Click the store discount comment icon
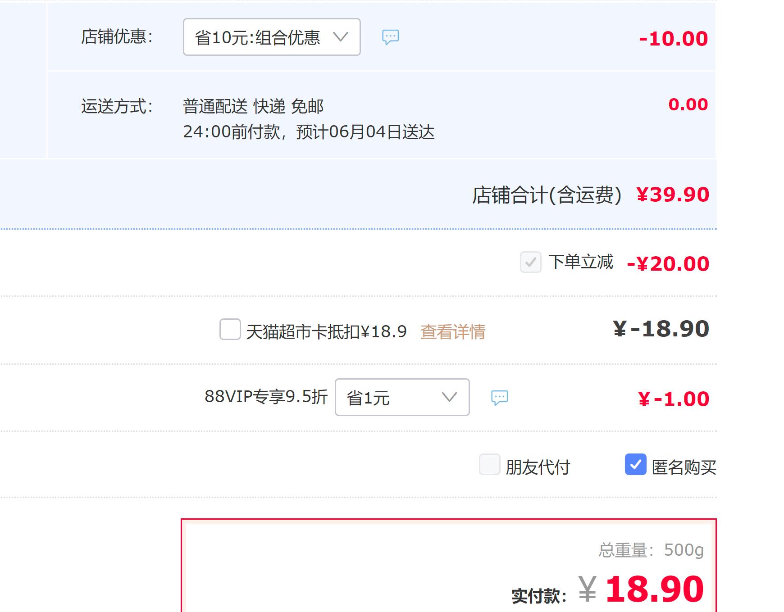Viewport: 784px width, 612px height. tap(391, 37)
